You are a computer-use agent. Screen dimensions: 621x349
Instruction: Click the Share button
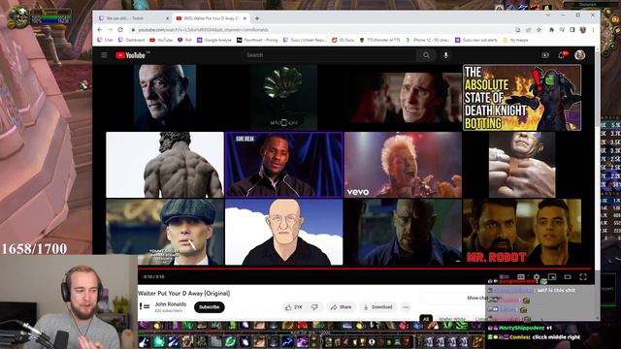pyautogui.click(x=341, y=307)
